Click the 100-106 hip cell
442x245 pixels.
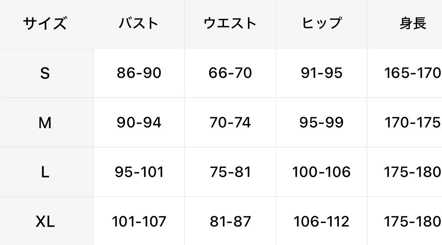[x=321, y=172]
